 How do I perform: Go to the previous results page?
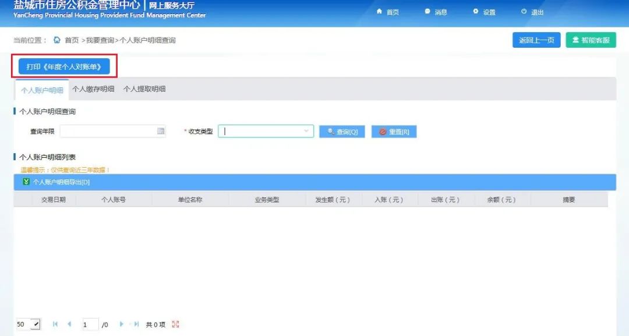(x=69, y=324)
